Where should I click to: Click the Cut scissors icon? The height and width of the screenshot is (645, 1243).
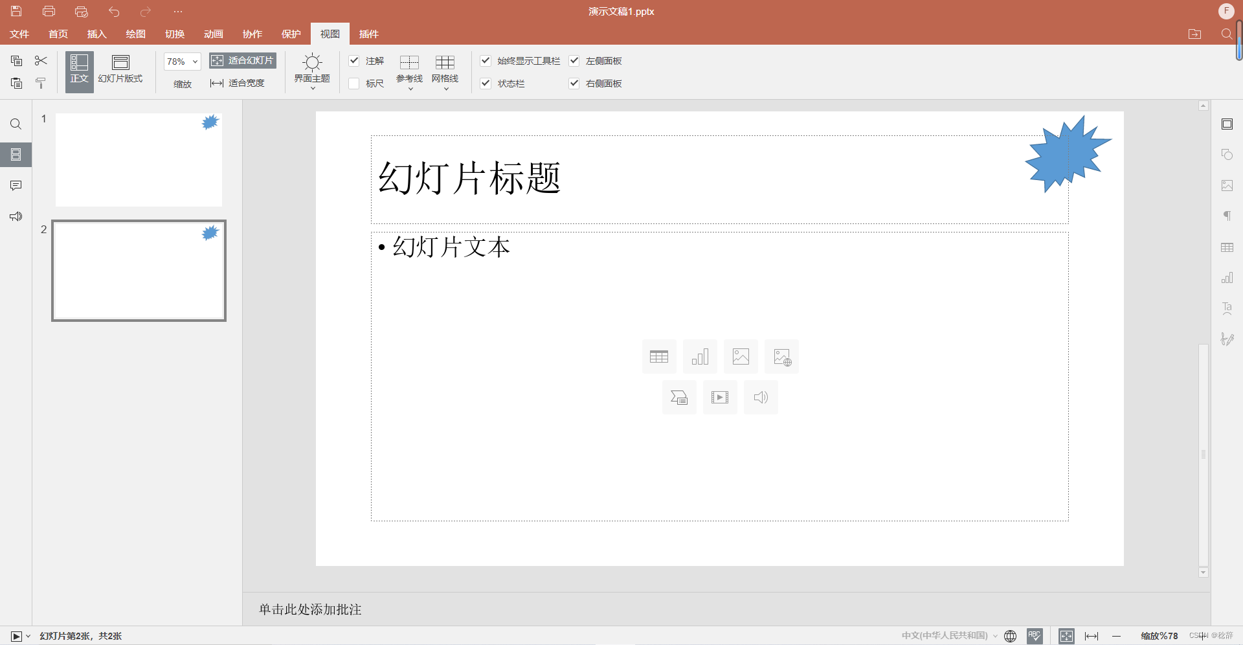click(x=41, y=61)
